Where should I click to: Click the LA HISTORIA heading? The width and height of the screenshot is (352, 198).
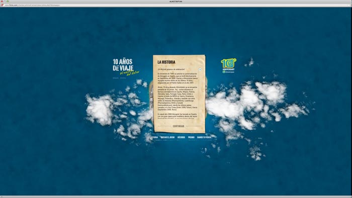166,62
